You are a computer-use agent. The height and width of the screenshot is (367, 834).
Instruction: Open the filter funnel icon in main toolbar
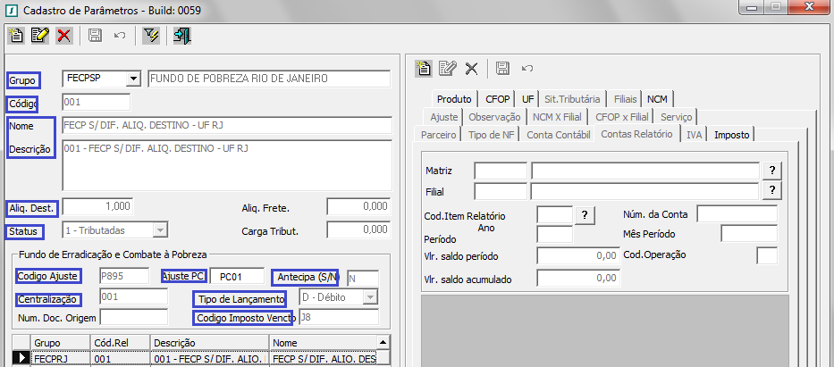coord(152,36)
